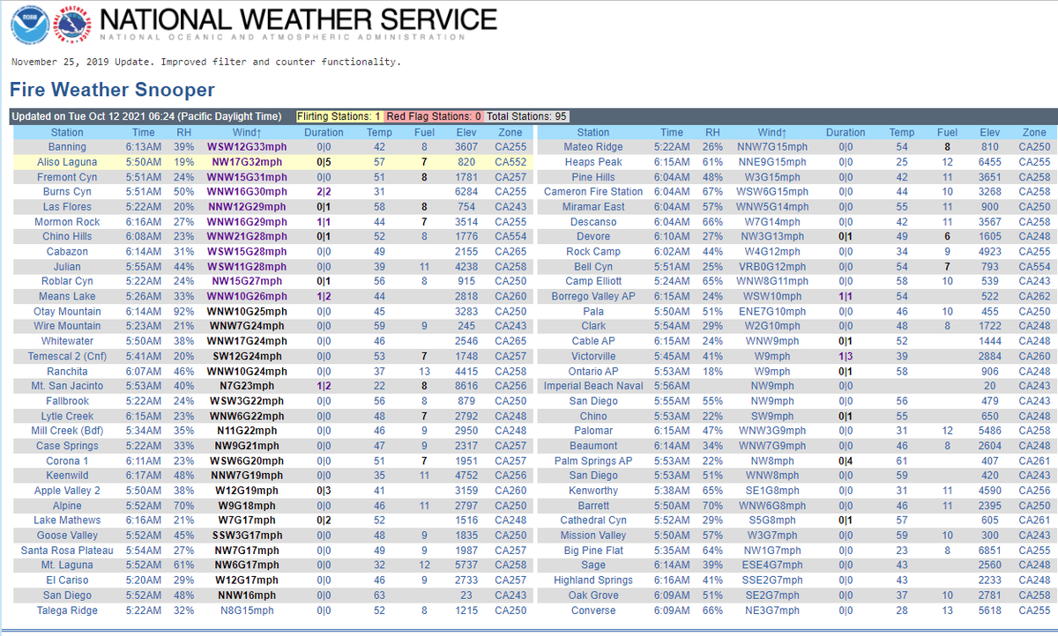
Task: Select wind value NW17G32mph for Aliso Laguna
Action: [x=246, y=162]
